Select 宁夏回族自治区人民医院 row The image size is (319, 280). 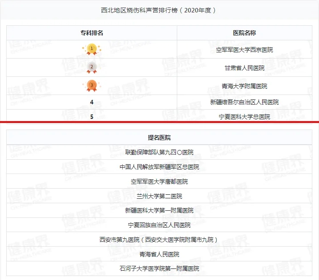pyautogui.click(x=159, y=225)
